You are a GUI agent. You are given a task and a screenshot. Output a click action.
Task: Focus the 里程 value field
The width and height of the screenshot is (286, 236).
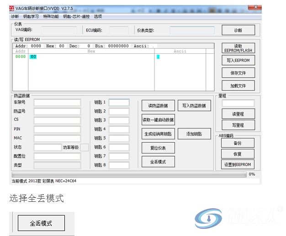(238, 103)
